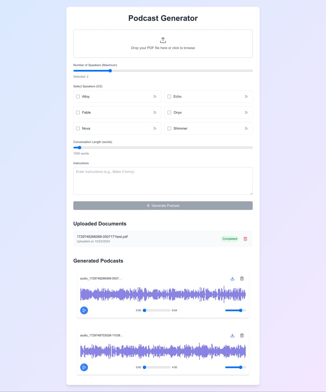
Task: Play the second podcast (4:50)
Action: tap(84, 367)
